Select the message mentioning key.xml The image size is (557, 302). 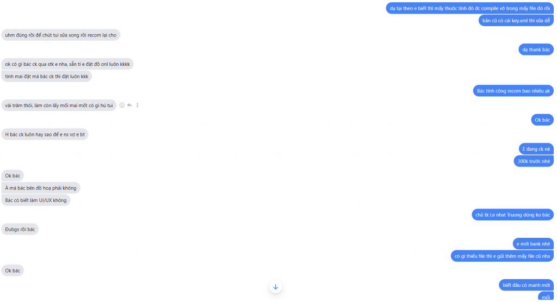516,21
